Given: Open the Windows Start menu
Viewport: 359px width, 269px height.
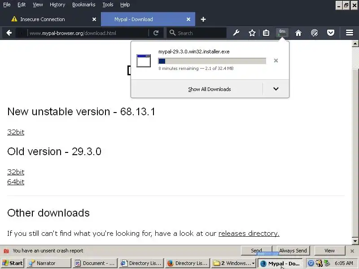Looking at the screenshot, I should click(x=13, y=263).
